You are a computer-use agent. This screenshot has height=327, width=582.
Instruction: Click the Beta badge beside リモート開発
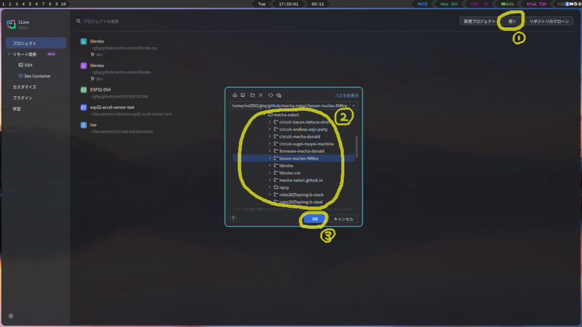(51, 54)
